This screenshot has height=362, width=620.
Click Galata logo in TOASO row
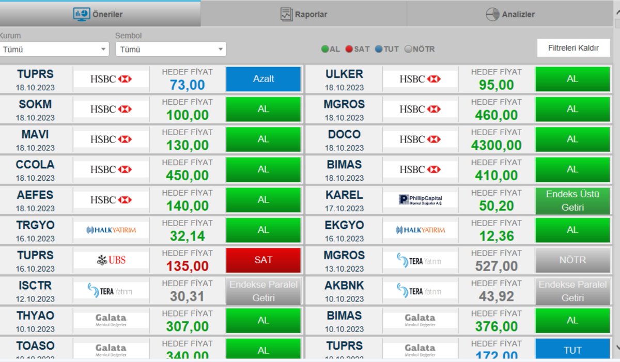[111, 350]
